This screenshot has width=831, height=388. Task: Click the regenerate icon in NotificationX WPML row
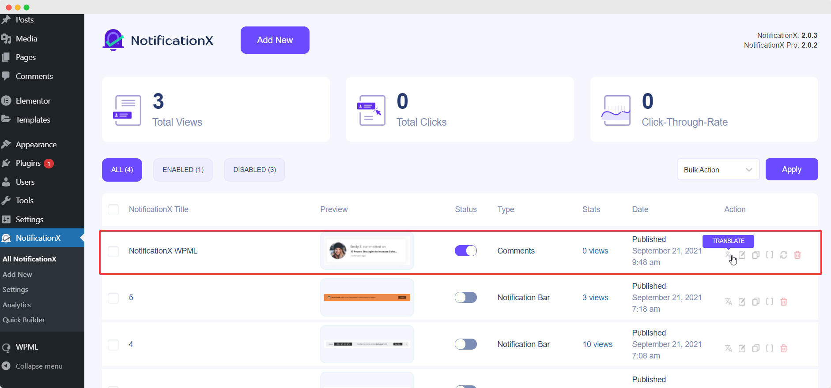(784, 255)
